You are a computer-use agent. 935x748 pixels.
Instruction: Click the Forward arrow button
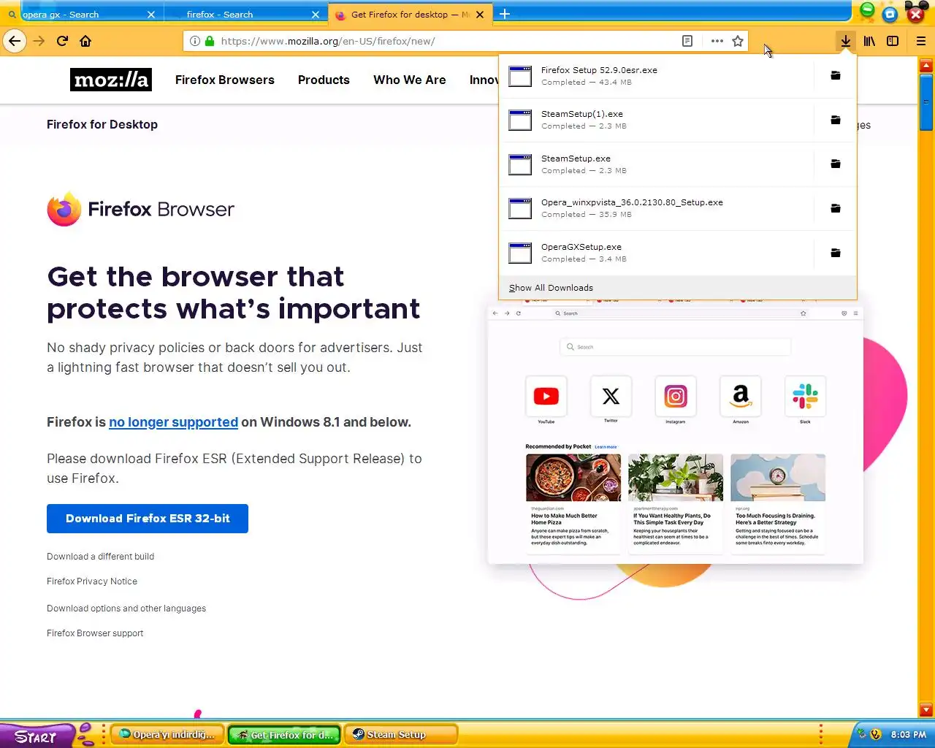[39, 41]
